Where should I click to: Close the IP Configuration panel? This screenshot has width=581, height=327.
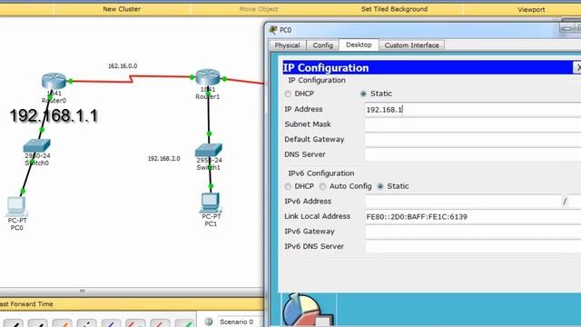coord(577,67)
